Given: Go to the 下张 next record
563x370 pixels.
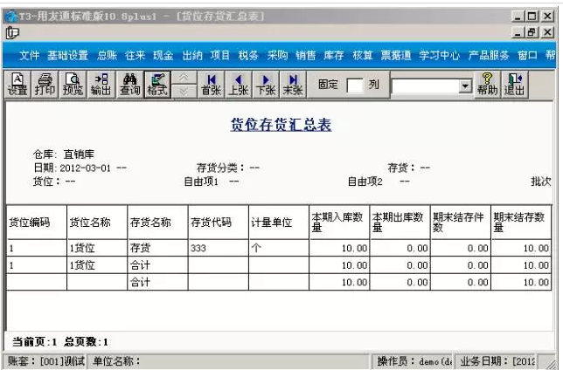Looking at the screenshot, I should coord(266,85).
